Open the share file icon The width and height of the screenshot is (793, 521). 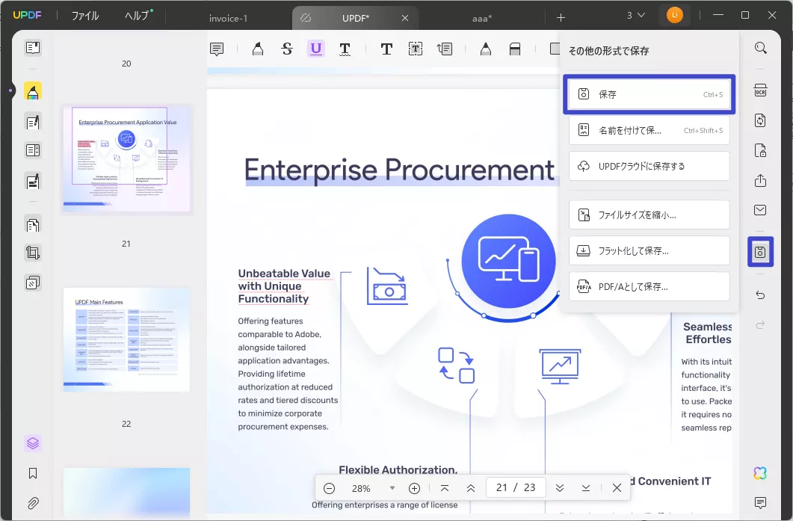(x=761, y=181)
